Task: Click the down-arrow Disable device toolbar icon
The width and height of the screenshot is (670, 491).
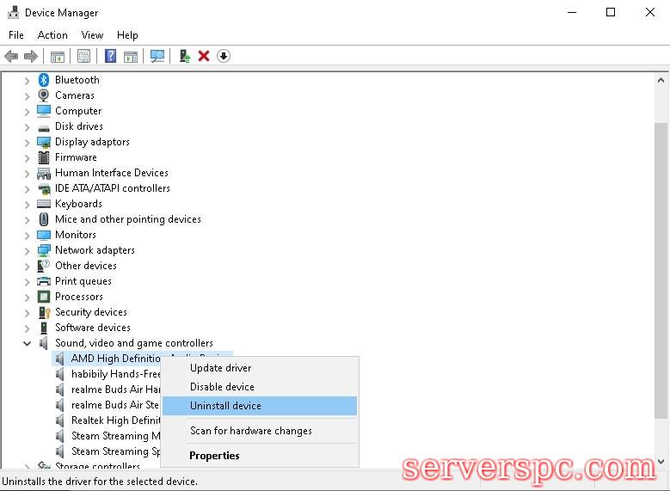Action: tap(224, 56)
